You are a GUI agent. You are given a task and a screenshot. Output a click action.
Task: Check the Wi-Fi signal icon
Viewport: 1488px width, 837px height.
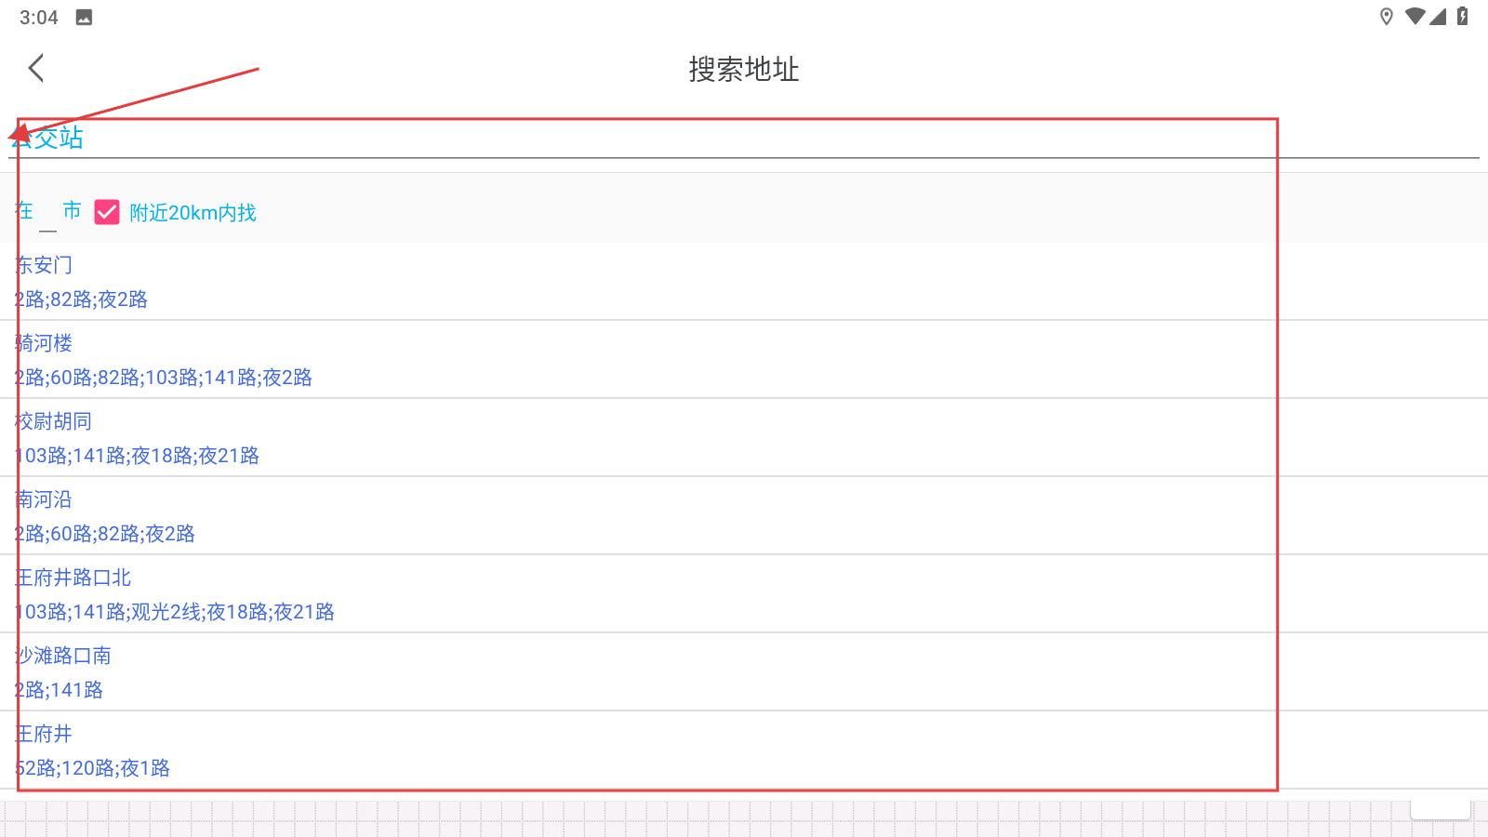pyautogui.click(x=1415, y=17)
